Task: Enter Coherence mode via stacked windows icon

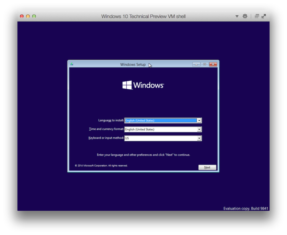Action: point(257,16)
